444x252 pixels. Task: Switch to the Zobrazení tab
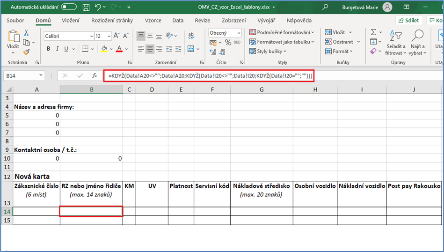(234, 21)
